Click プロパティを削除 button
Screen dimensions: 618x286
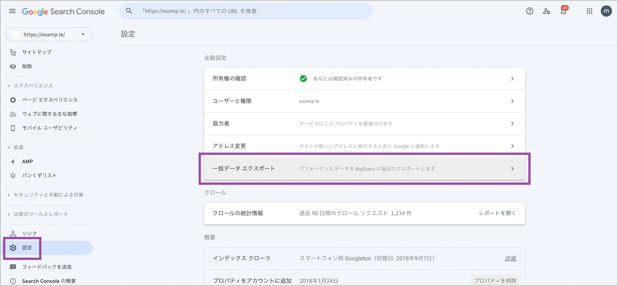coord(495,281)
